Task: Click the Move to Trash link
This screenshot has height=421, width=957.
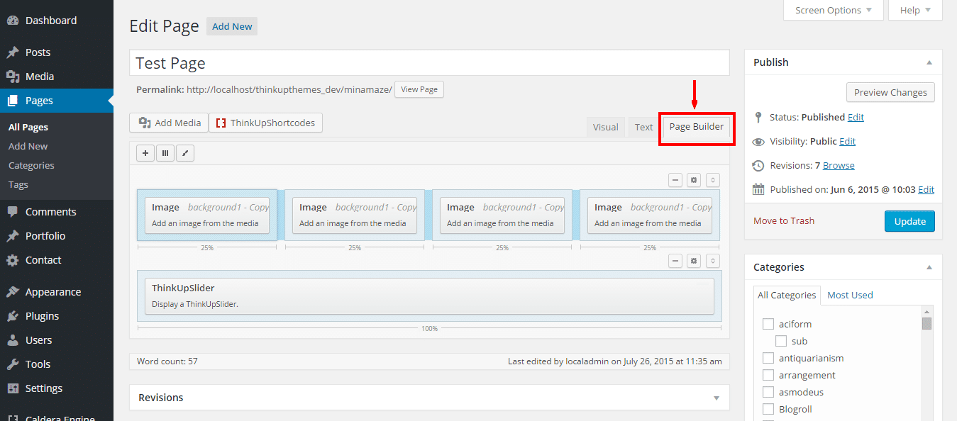Action: tap(784, 220)
